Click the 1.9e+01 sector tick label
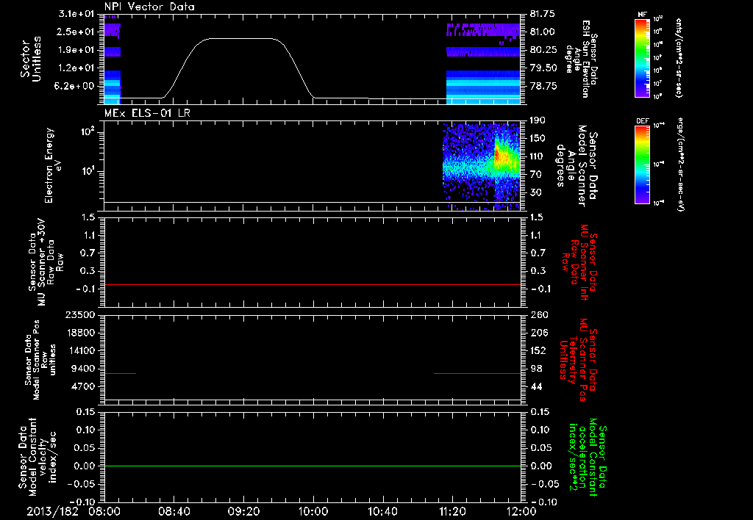Image resolution: width=753 pixels, height=520 pixels. 76,50
